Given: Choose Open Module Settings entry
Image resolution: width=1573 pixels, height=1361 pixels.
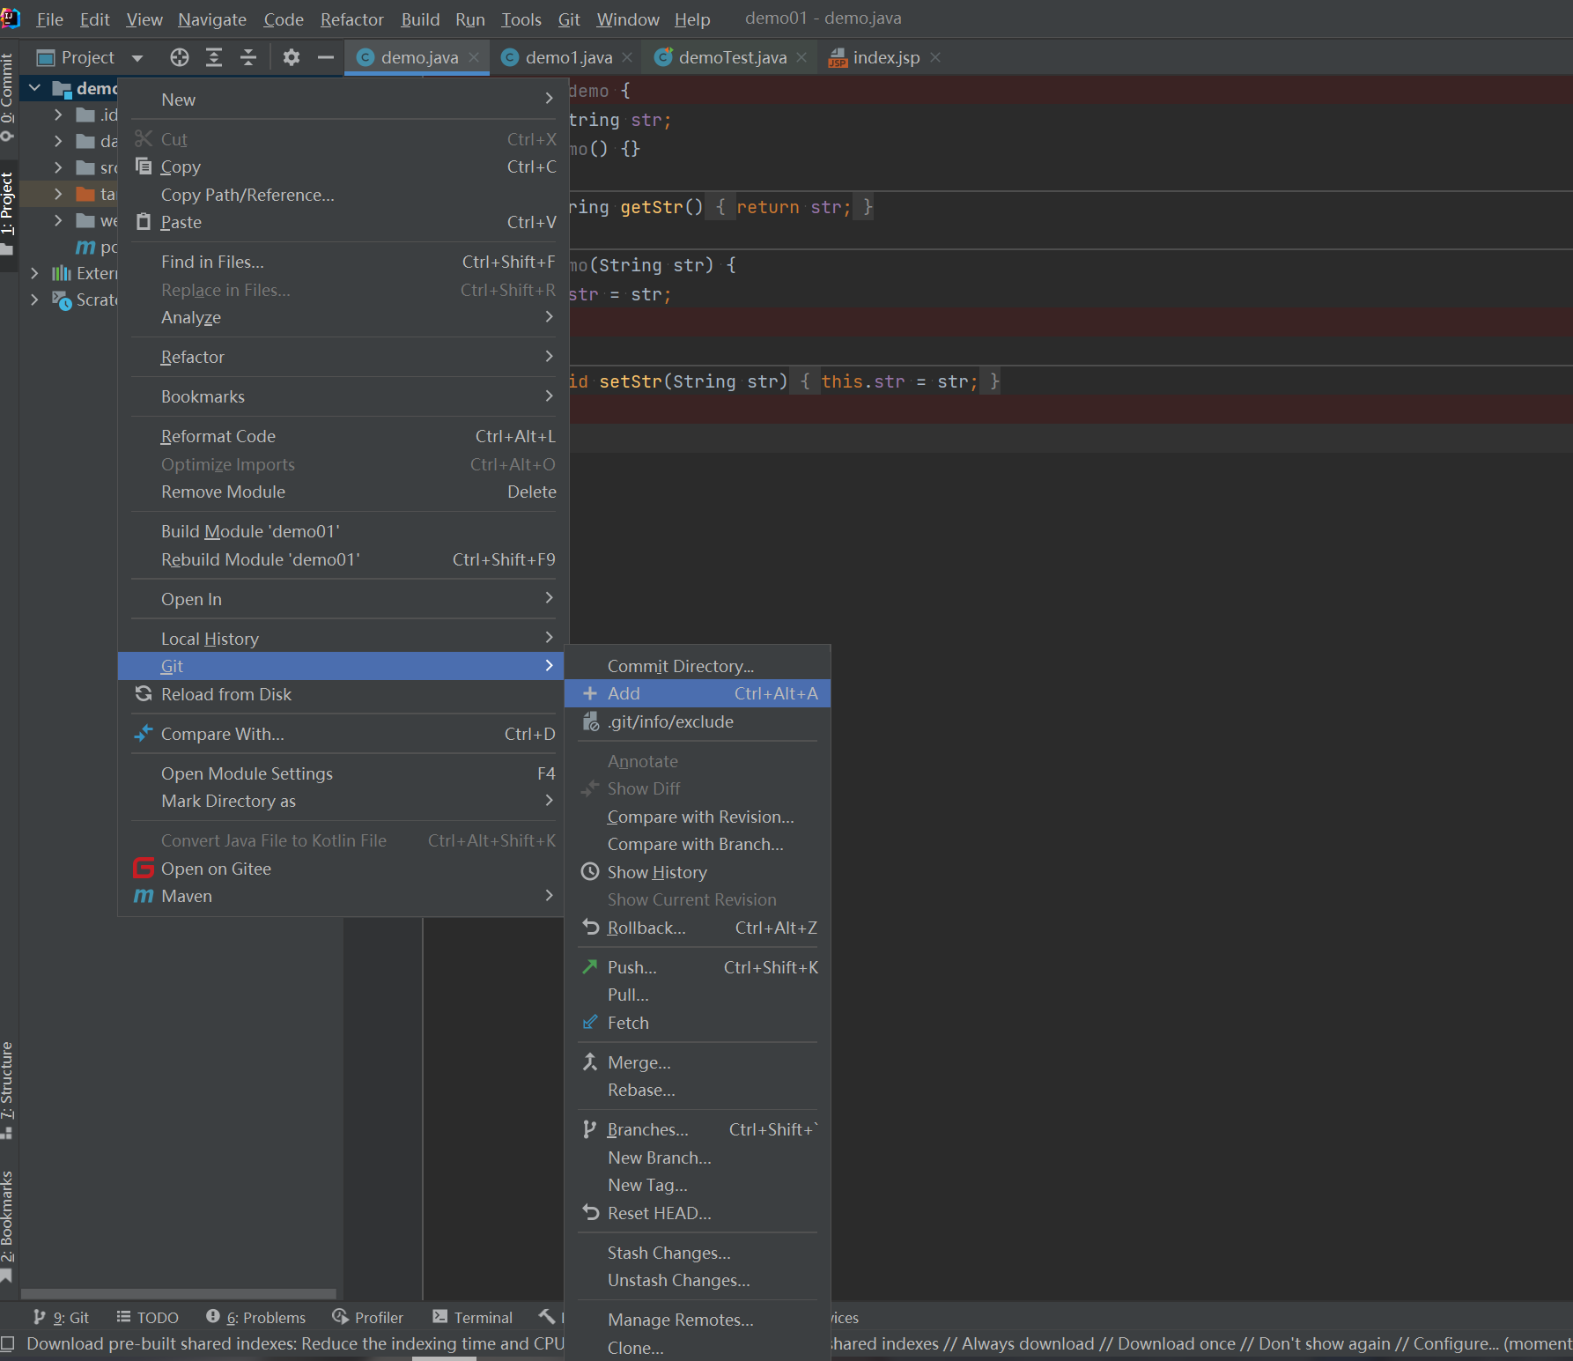Looking at the screenshot, I should [343, 773].
